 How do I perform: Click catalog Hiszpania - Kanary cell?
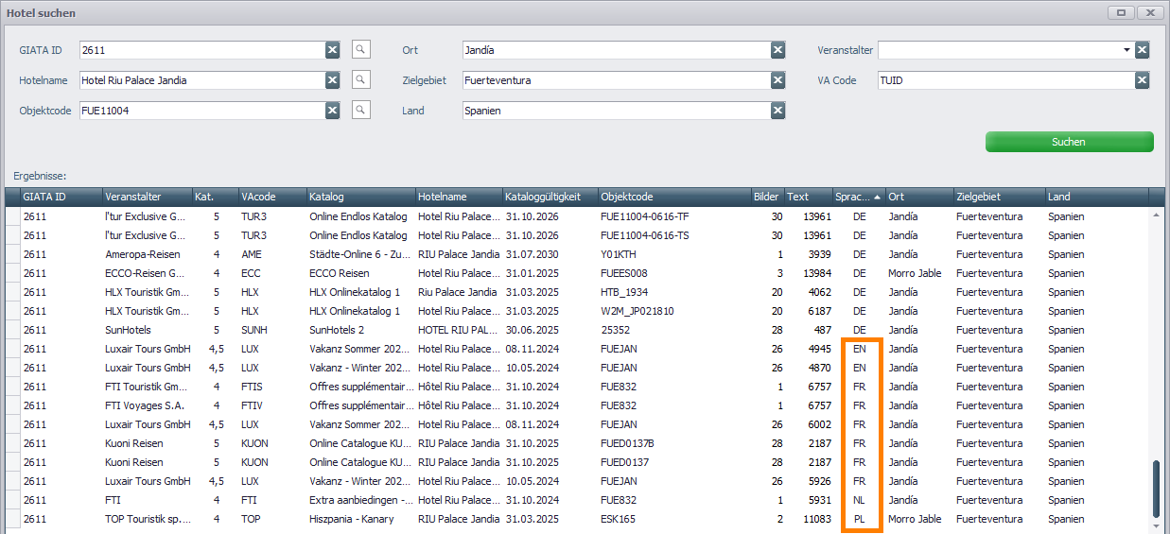[361, 519]
